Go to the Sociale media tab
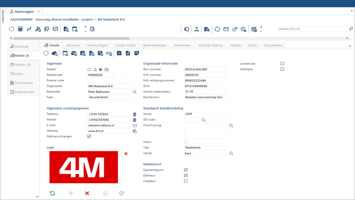This screenshot has width=355, height=200. click(125, 45)
